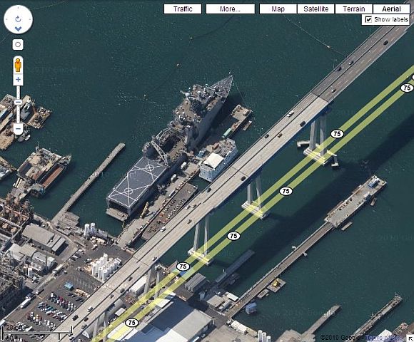Click the route 75 shield near bridge's upper pier

pos(337,134)
